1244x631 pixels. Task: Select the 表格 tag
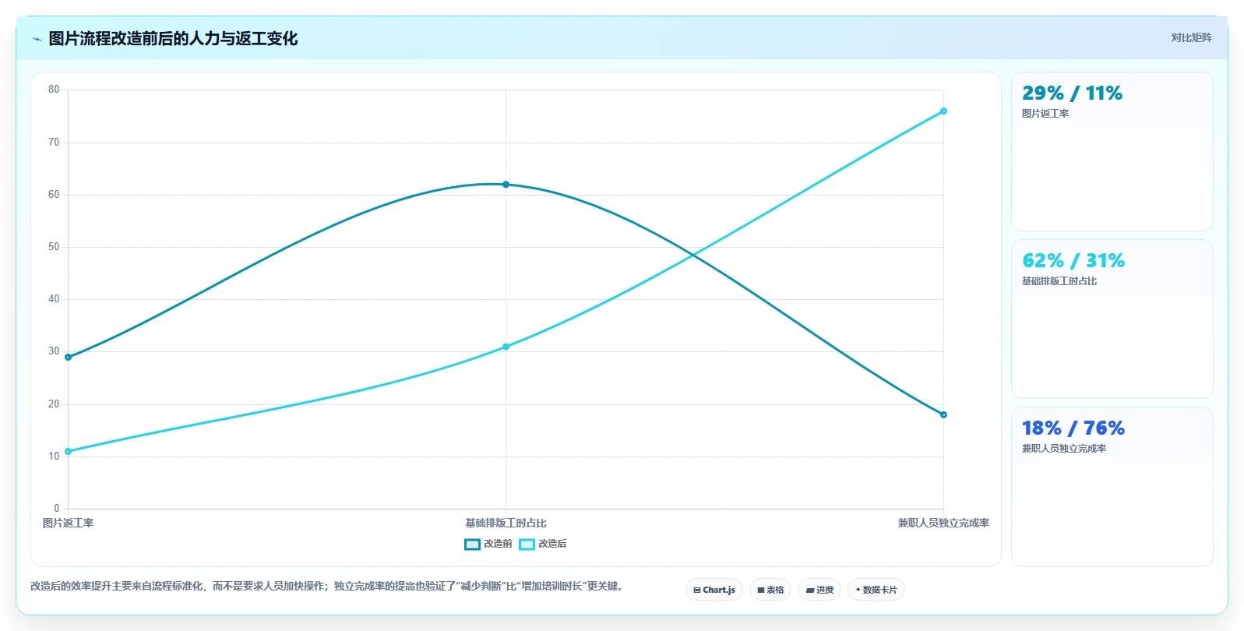(770, 590)
